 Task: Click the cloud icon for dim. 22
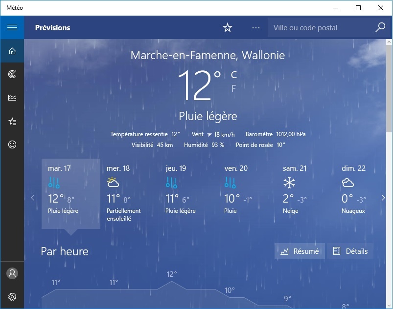tap(348, 183)
